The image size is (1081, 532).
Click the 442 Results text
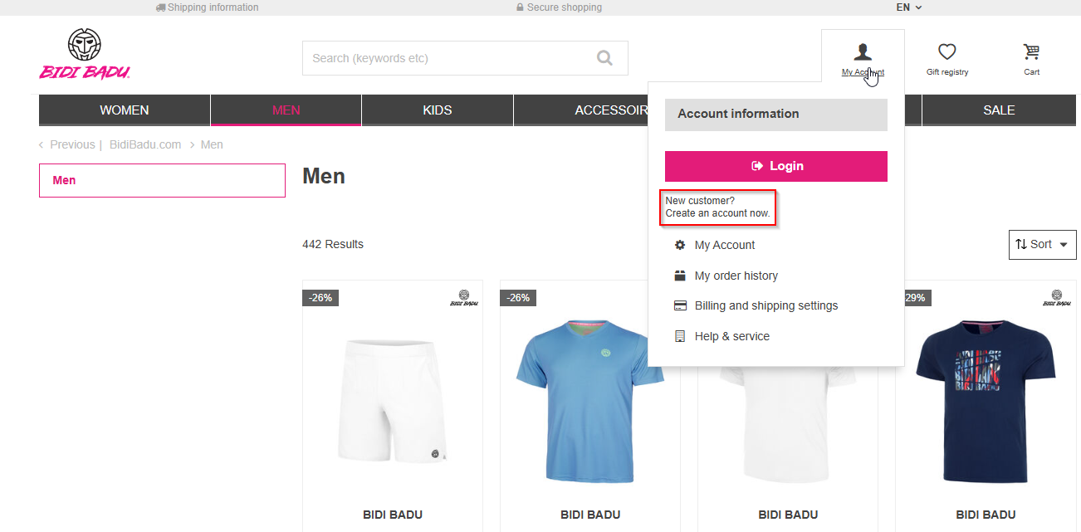[333, 244]
